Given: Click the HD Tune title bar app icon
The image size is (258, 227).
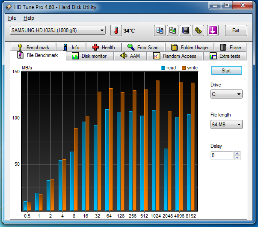Looking at the screenshot, I should (x=9, y=7).
